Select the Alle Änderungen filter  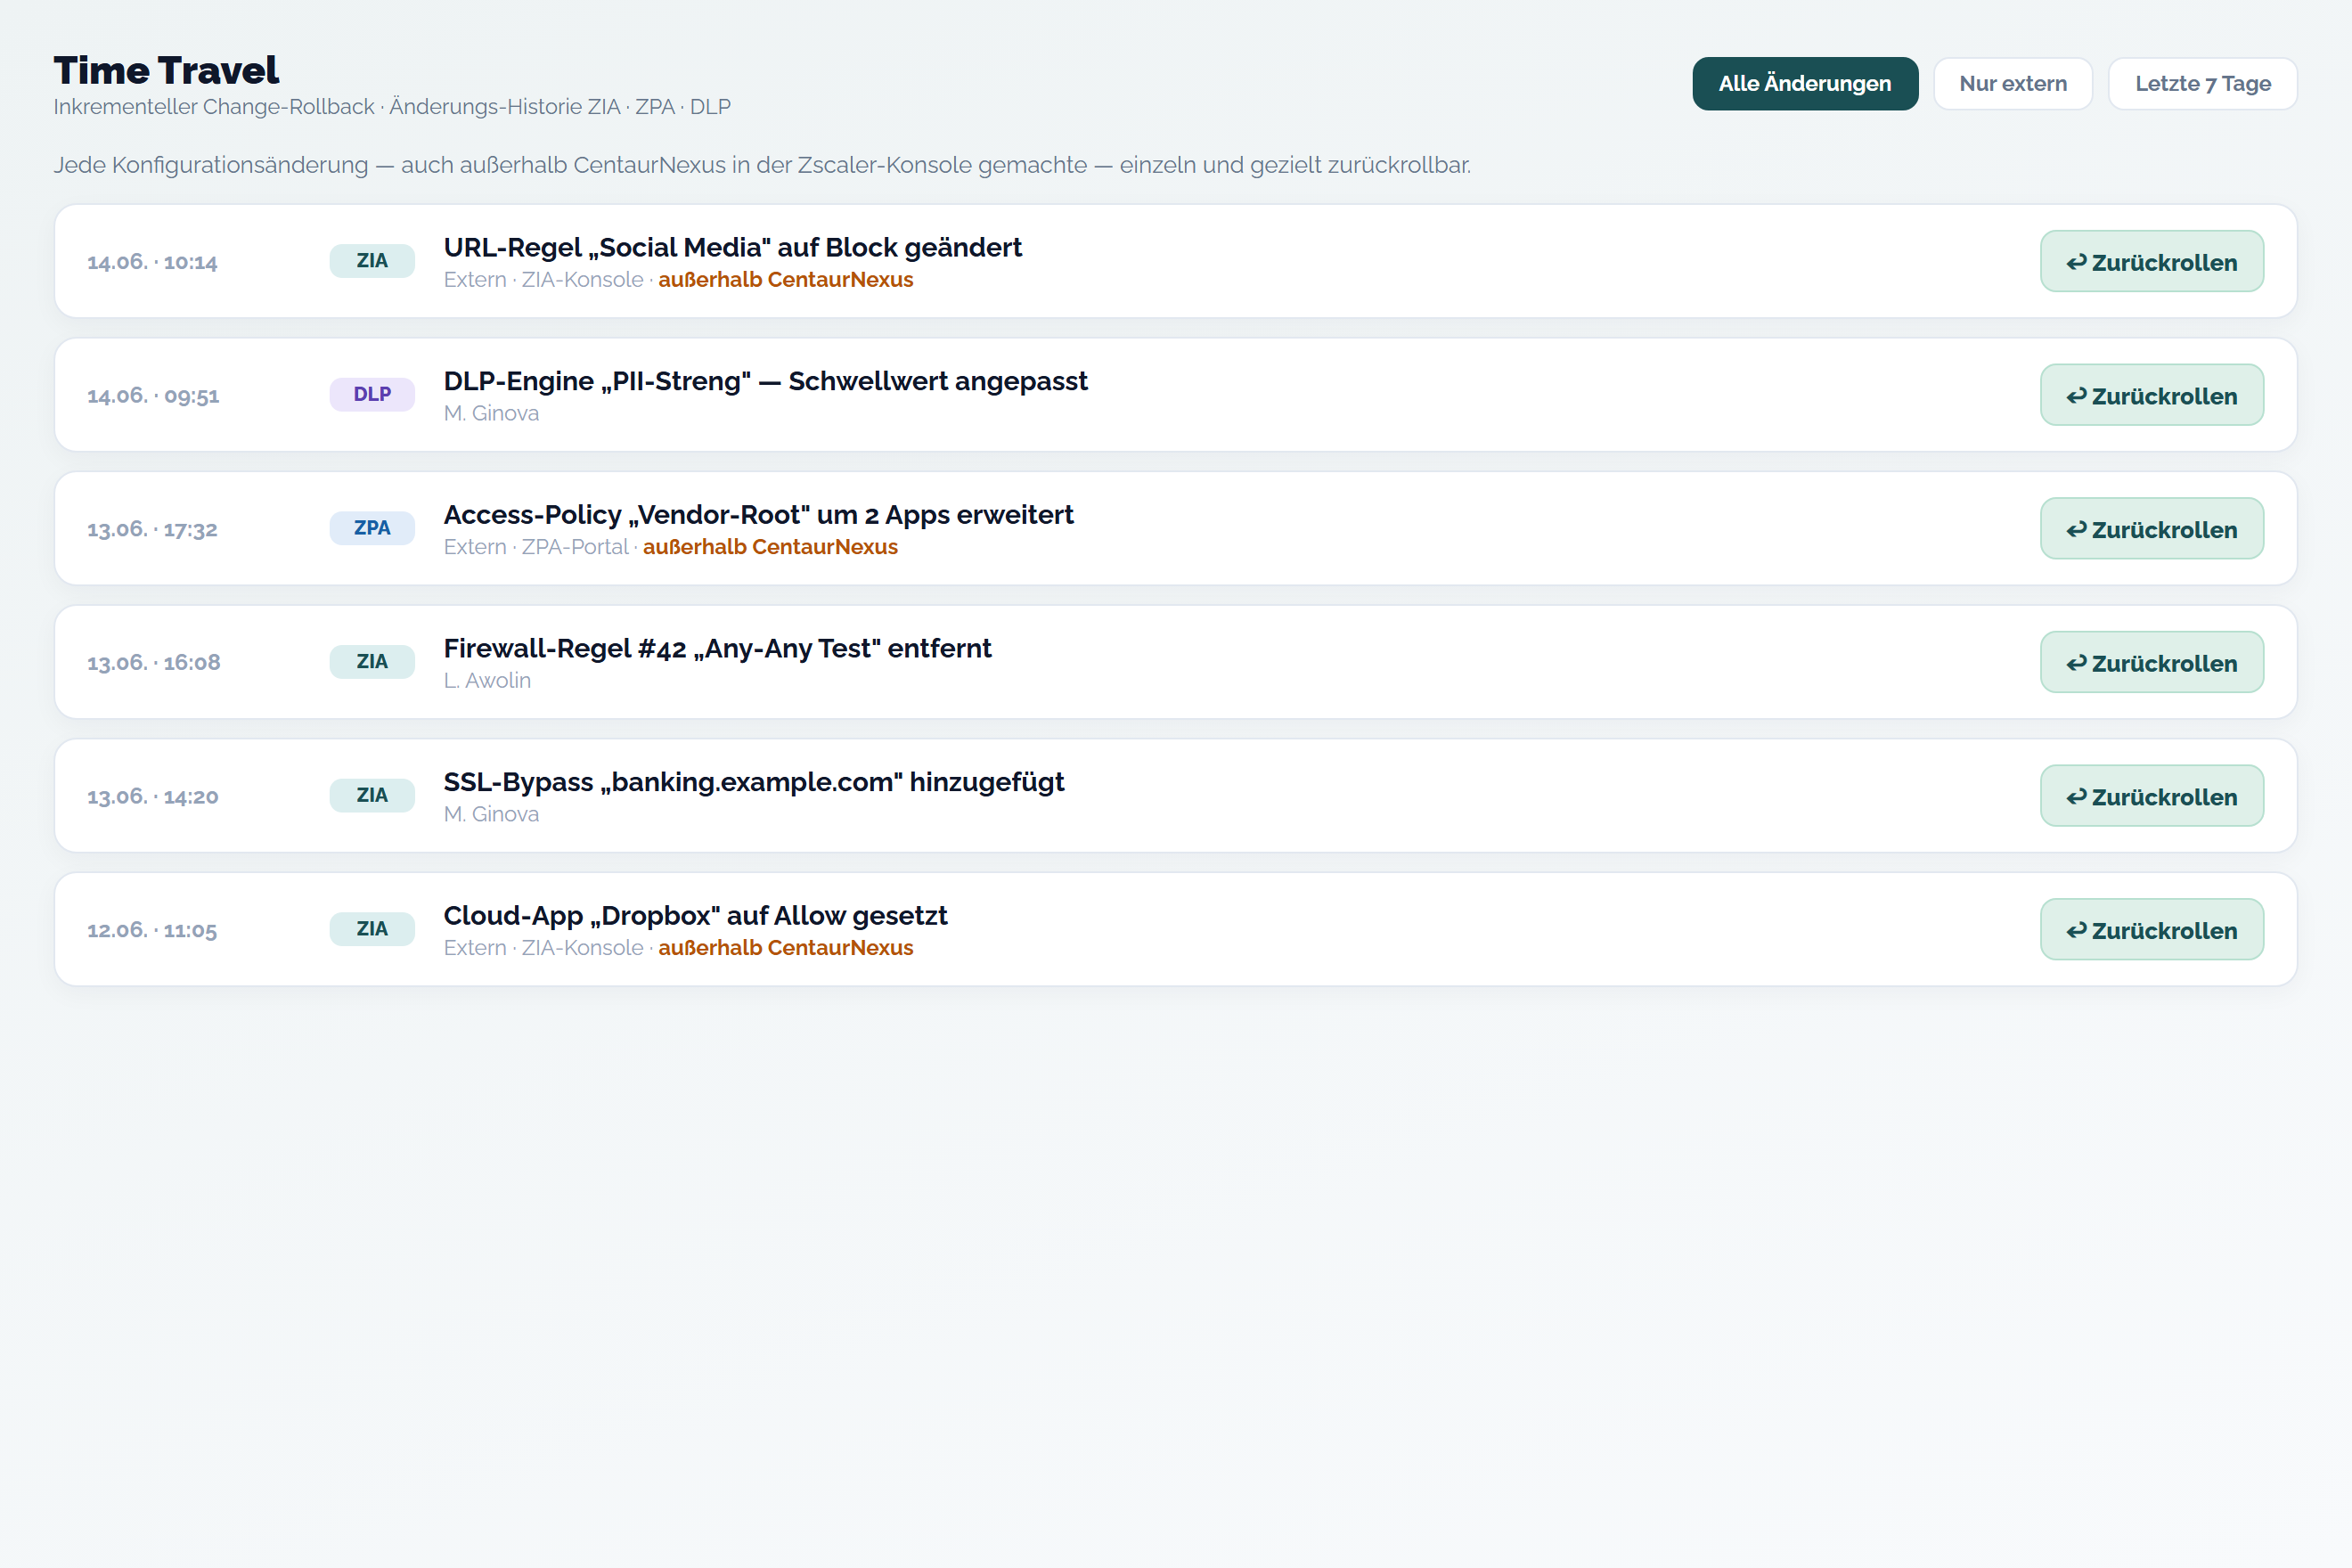[x=1805, y=84]
